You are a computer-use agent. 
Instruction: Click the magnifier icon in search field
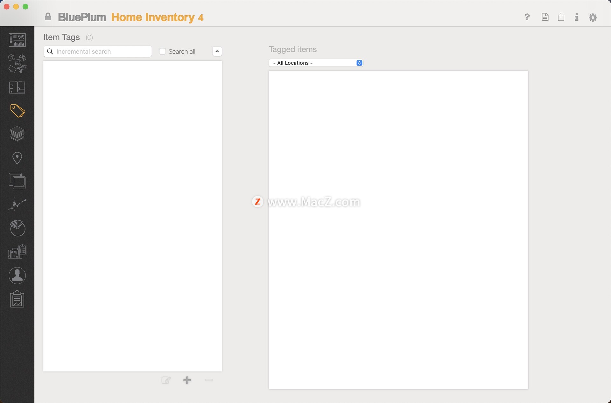click(x=50, y=52)
